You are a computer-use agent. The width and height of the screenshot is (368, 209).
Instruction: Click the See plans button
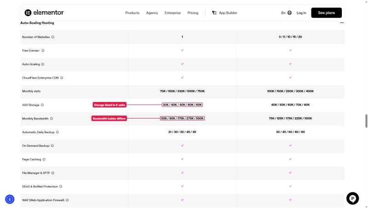(327, 13)
